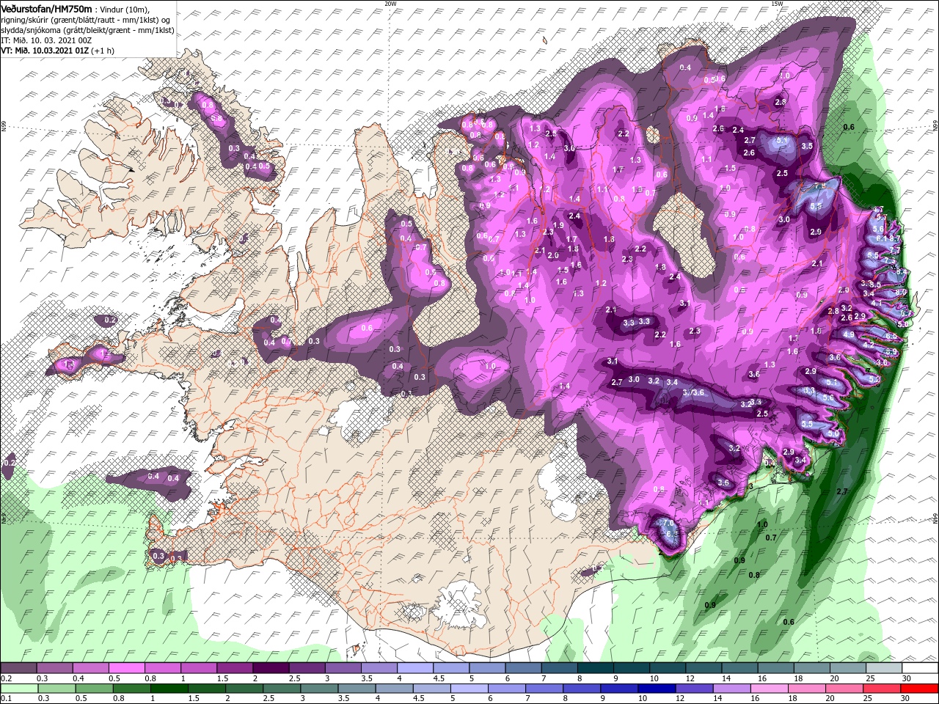The height and width of the screenshot is (704, 939).
Task: Pick the bright pink swatch at 0.5 in upper legend
Action: 126,668
